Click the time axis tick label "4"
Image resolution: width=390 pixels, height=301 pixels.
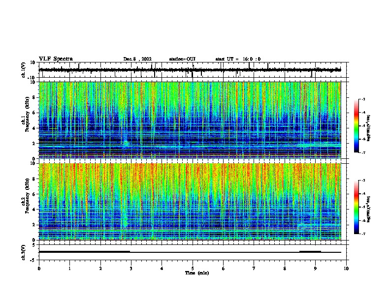[x=162, y=269]
